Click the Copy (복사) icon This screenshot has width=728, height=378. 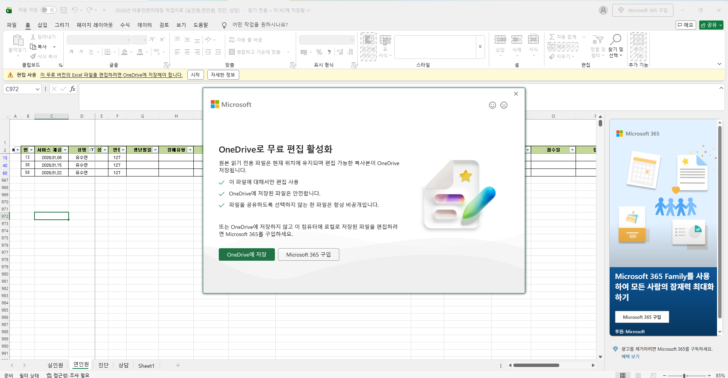pyautogui.click(x=33, y=47)
